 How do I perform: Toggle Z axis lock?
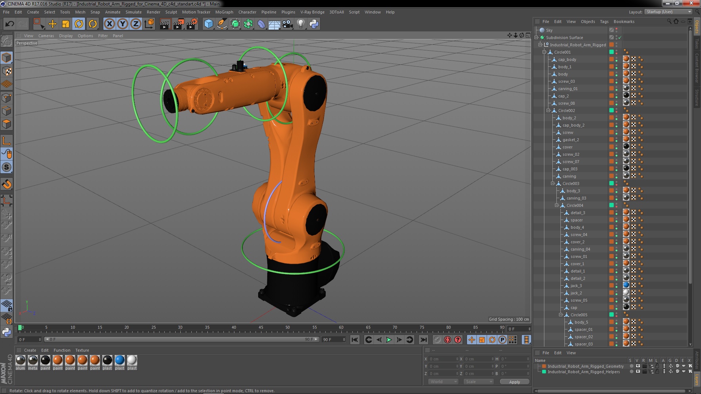136,24
